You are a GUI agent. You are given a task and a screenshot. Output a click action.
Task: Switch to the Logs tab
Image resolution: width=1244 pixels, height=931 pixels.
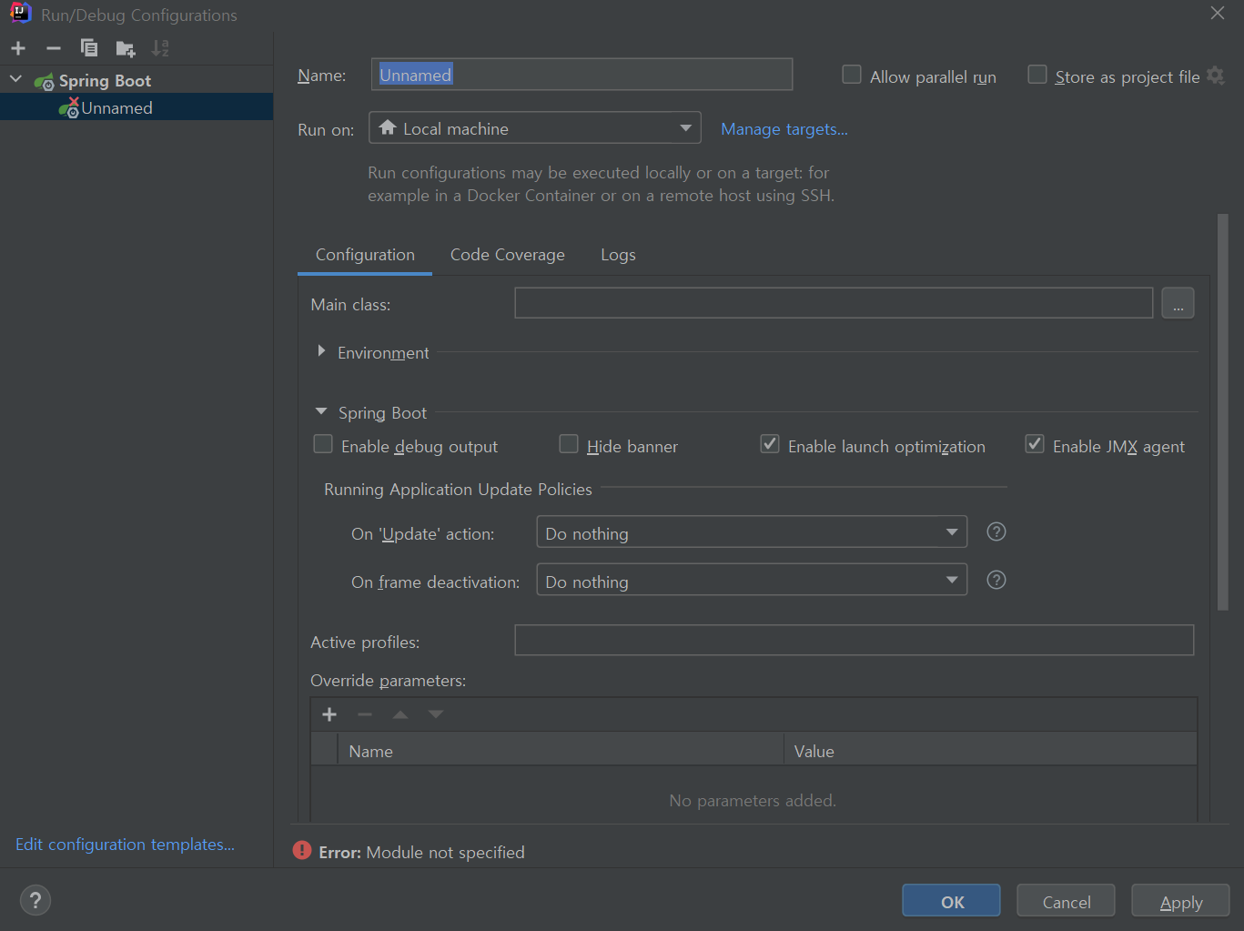618,255
